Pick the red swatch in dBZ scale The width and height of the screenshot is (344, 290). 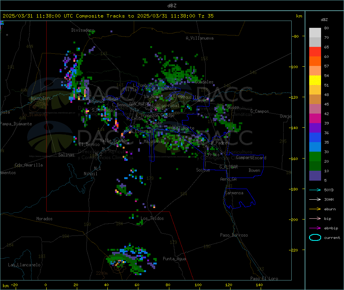click(315, 52)
